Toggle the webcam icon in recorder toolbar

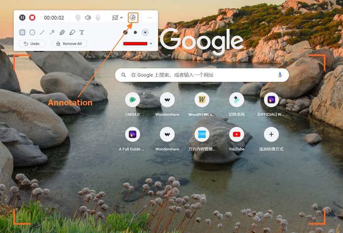pyautogui.click(x=78, y=17)
